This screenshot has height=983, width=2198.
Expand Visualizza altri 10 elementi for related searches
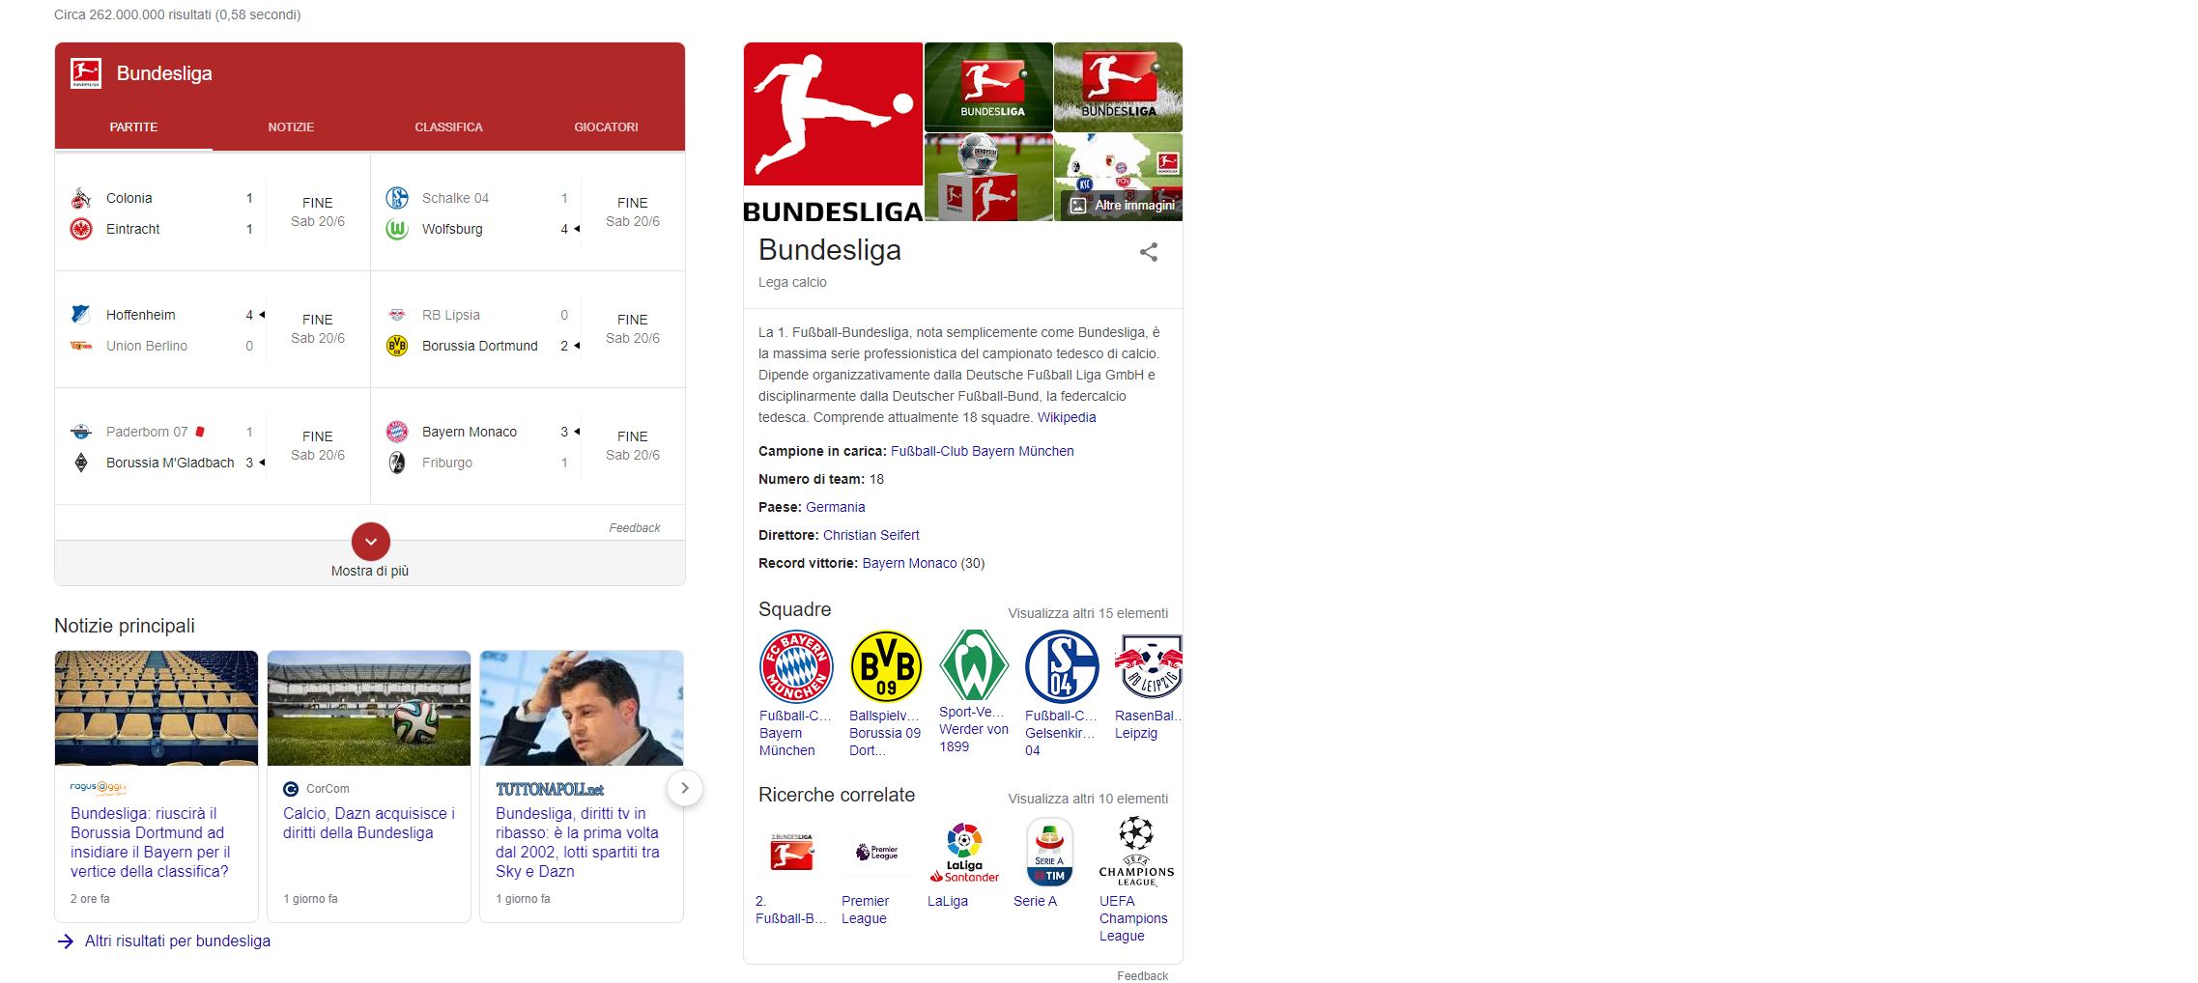(x=1088, y=799)
